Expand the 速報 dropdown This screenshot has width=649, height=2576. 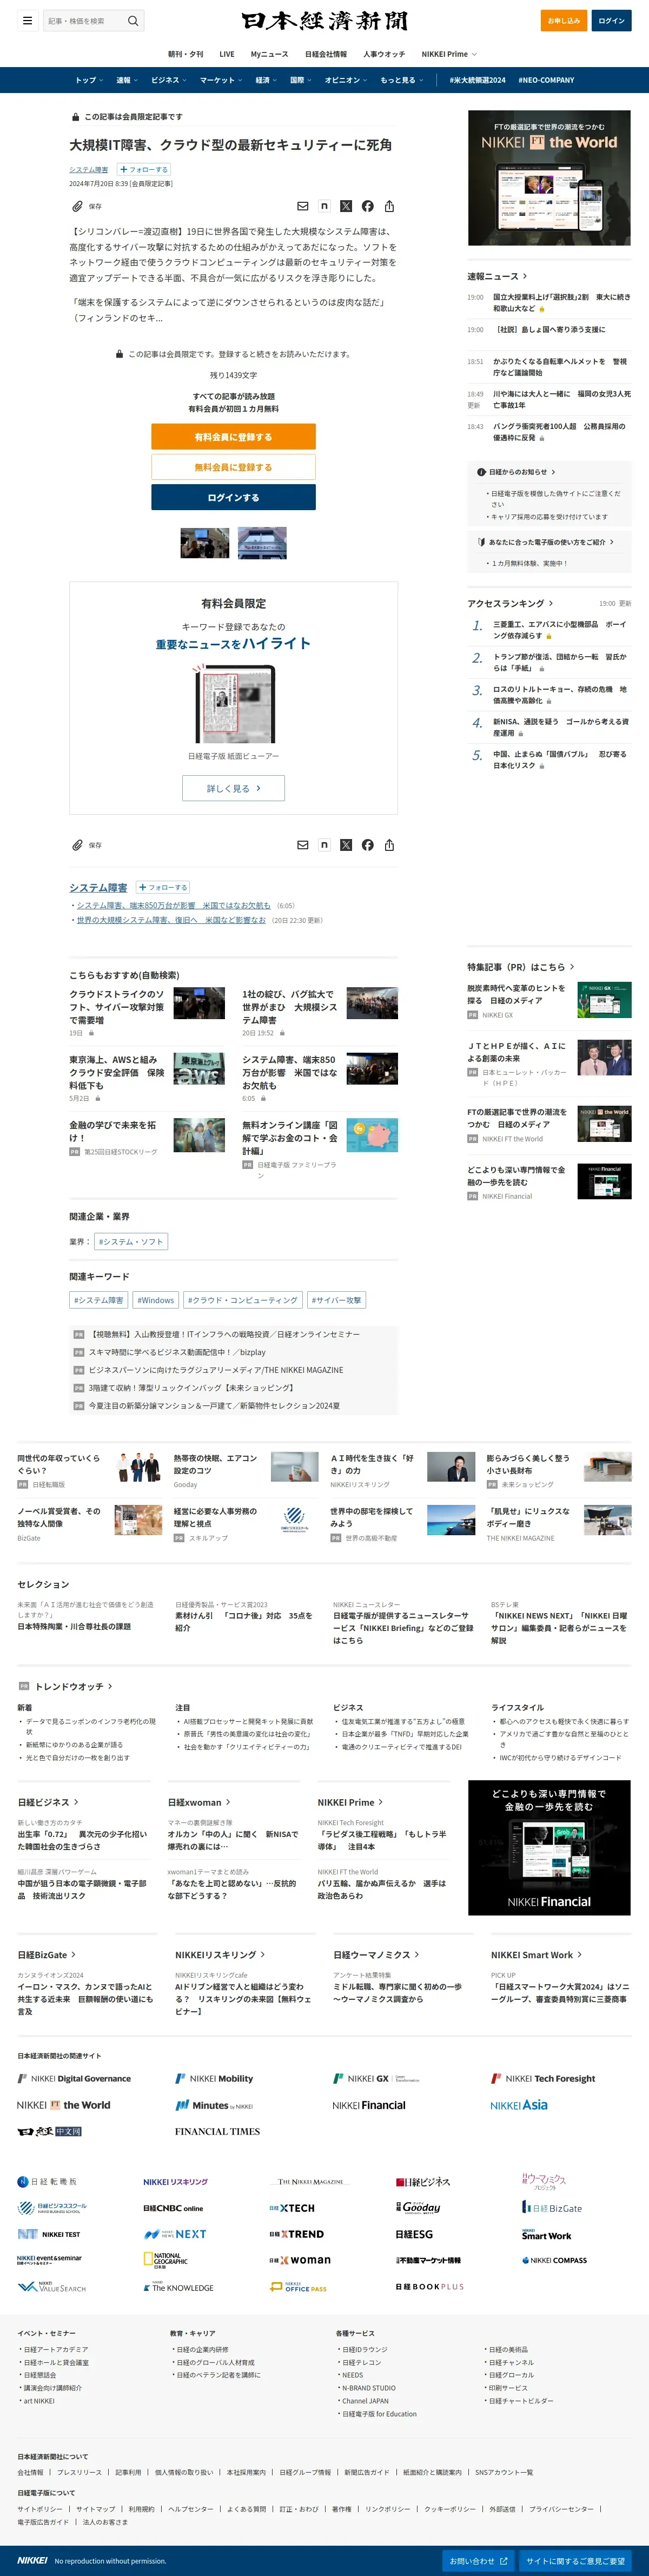[127, 80]
